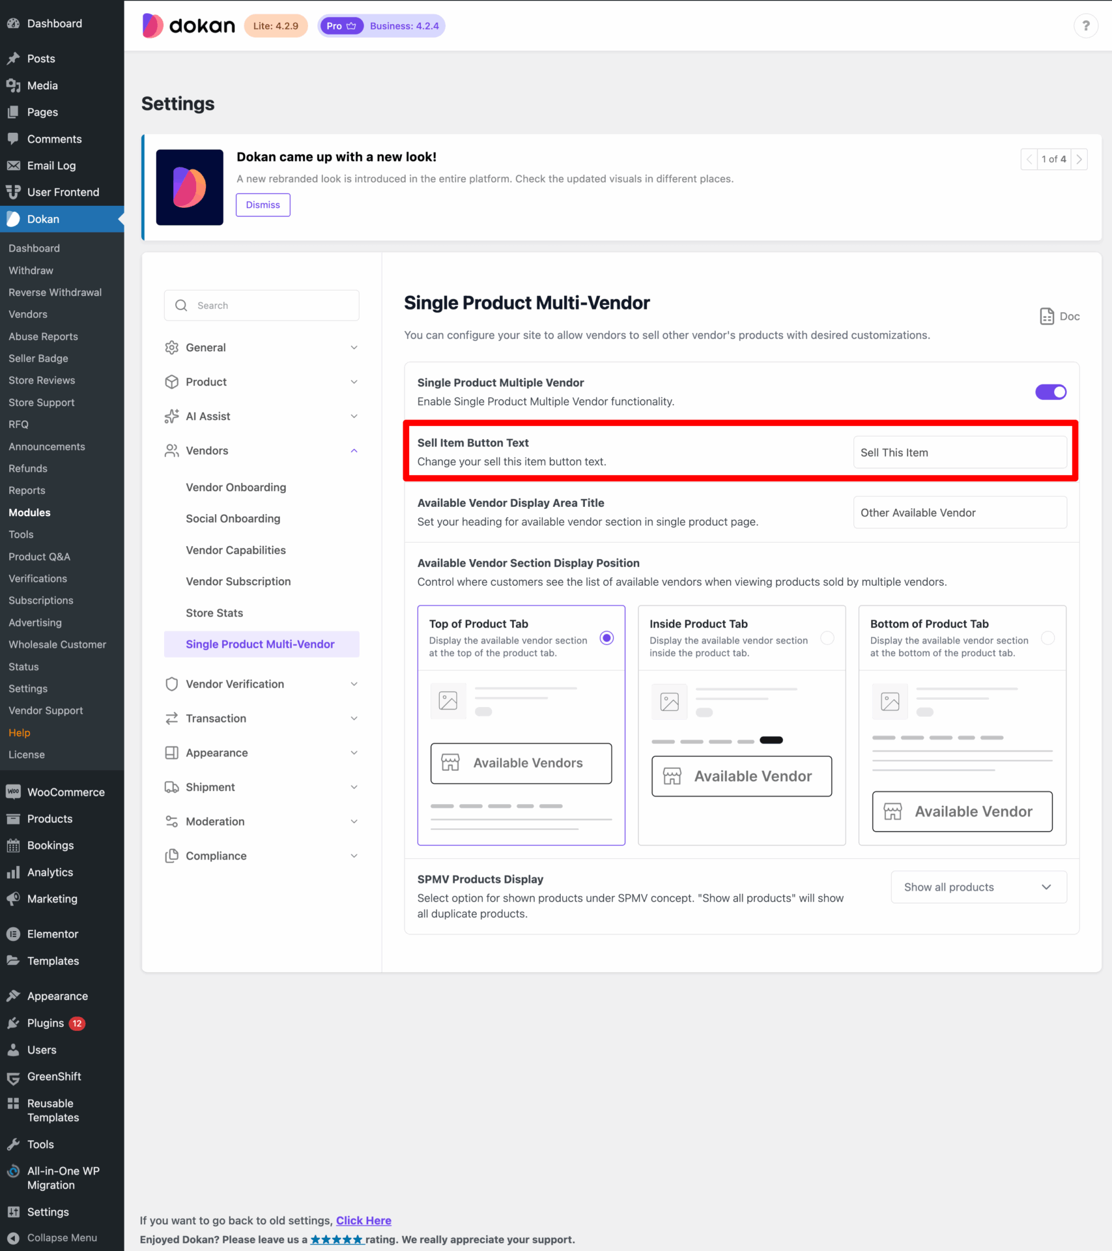
Task: Dismiss the new look notice
Action: coord(263,205)
